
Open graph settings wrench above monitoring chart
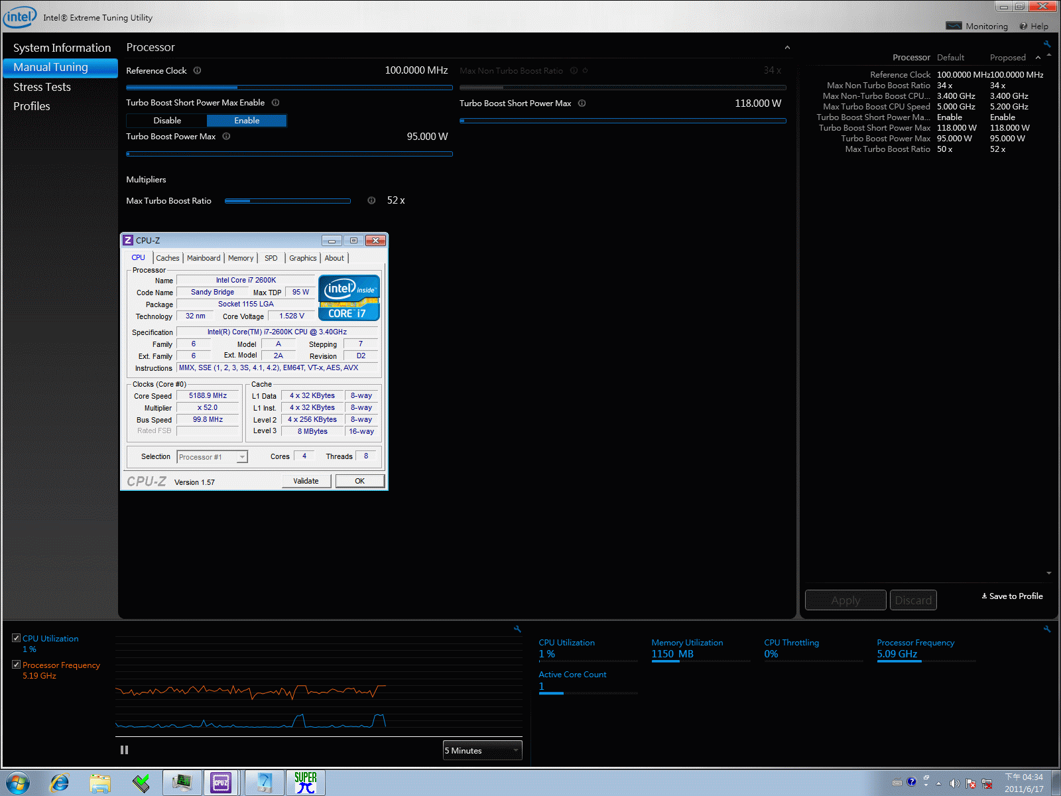(x=517, y=629)
